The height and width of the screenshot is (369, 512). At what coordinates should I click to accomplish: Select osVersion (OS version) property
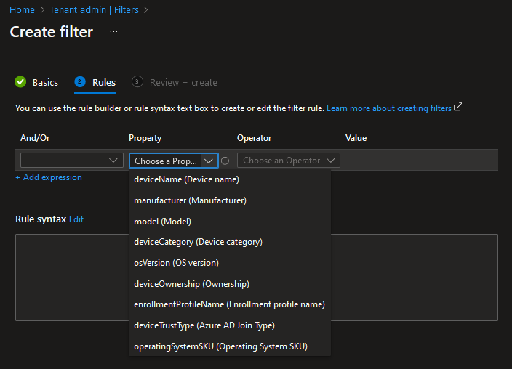pos(230,263)
